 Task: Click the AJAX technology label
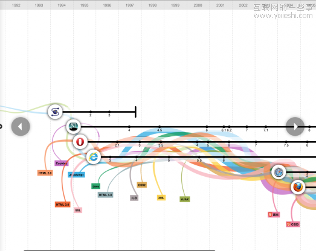pyautogui.click(x=185, y=199)
